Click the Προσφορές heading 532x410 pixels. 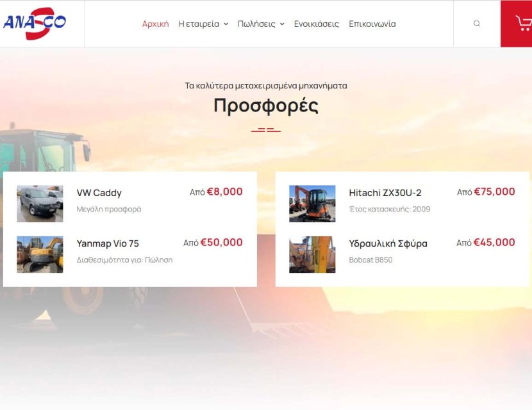[x=266, y=106]
